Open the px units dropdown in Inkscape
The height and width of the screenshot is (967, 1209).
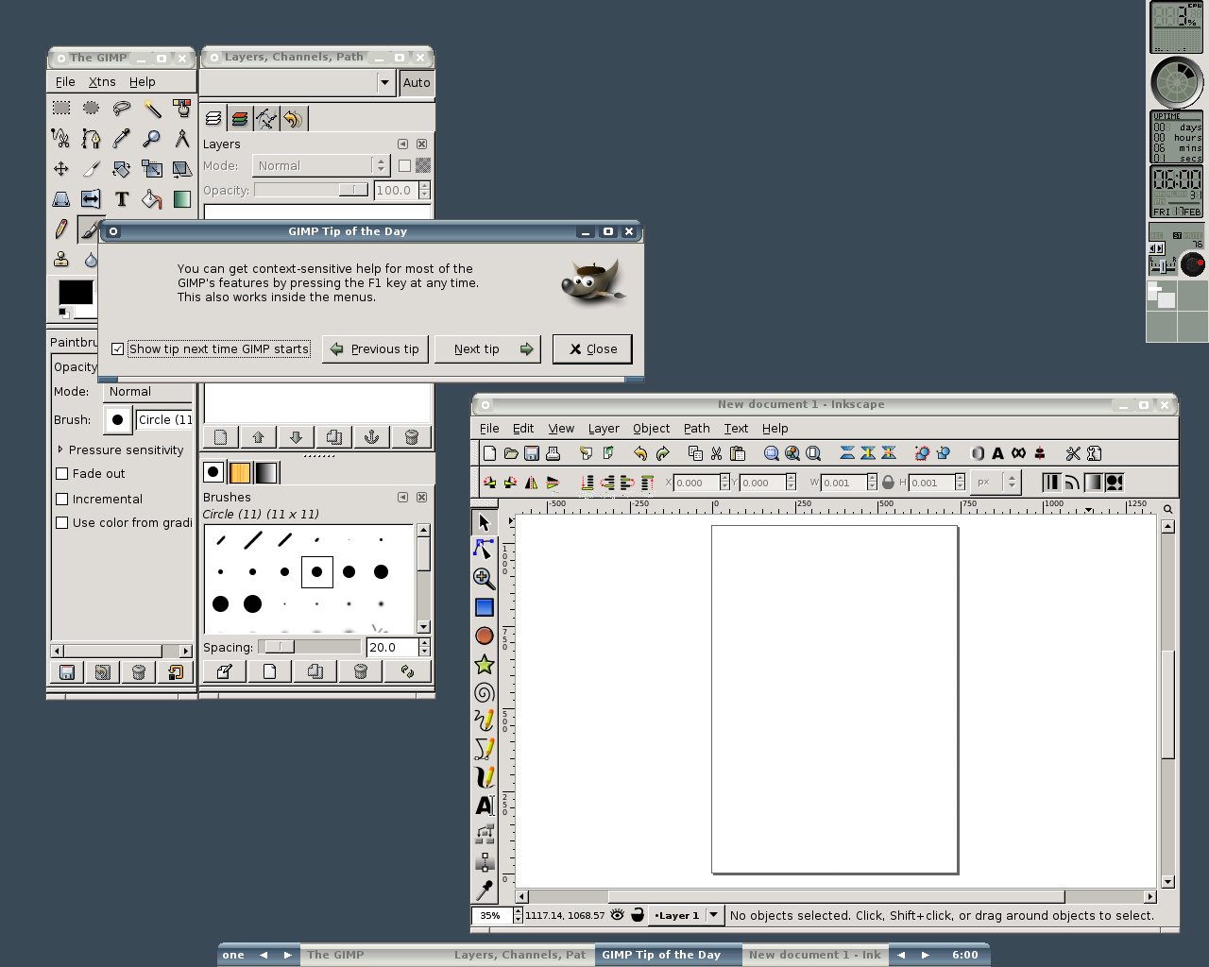996,483
